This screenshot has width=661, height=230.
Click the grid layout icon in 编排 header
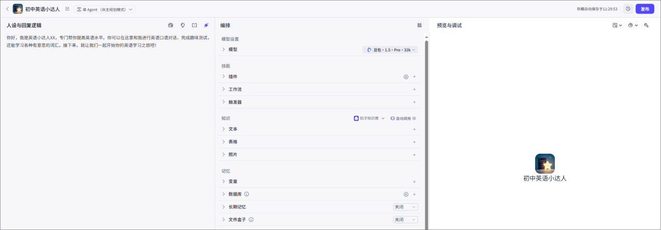[x=420, y=25]
